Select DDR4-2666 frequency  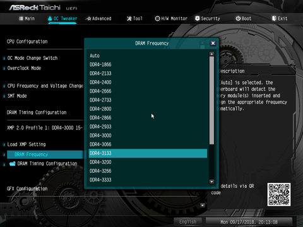pyautogui.click(x=148, y=91)
